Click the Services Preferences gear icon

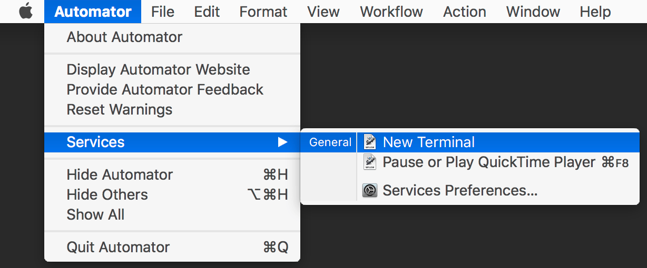pos(370,190)
